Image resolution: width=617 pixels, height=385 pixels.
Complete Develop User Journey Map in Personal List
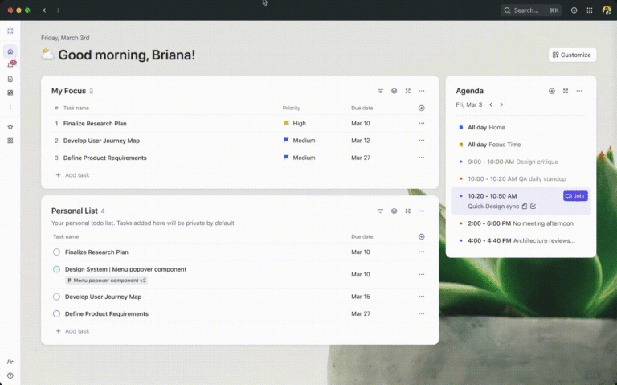point(57,297)
